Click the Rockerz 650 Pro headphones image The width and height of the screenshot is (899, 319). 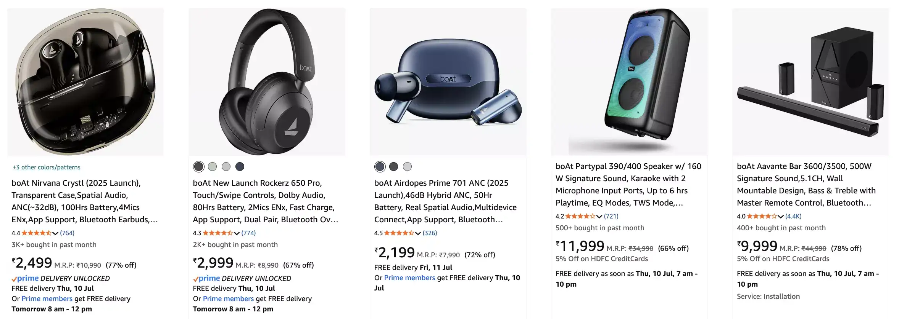click(x=267, y=82)
